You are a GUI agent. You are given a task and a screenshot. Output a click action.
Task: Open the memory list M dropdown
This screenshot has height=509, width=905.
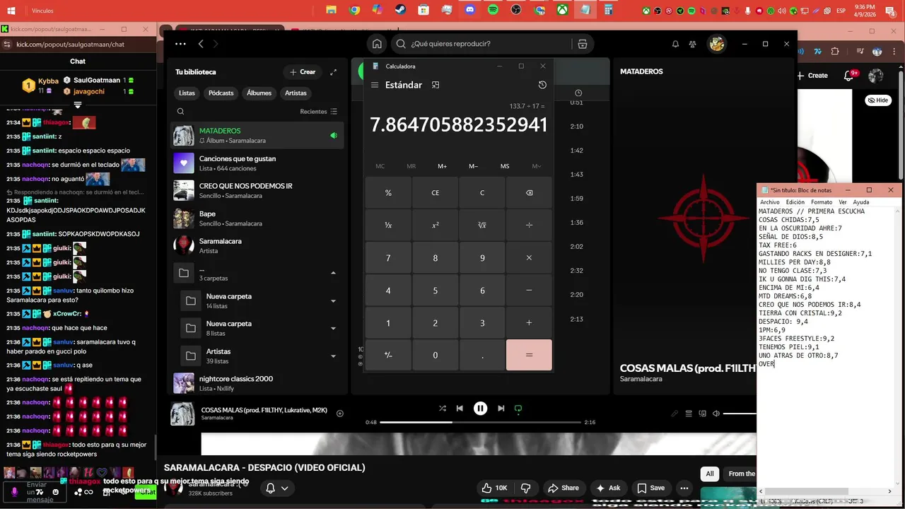[537, 166]
